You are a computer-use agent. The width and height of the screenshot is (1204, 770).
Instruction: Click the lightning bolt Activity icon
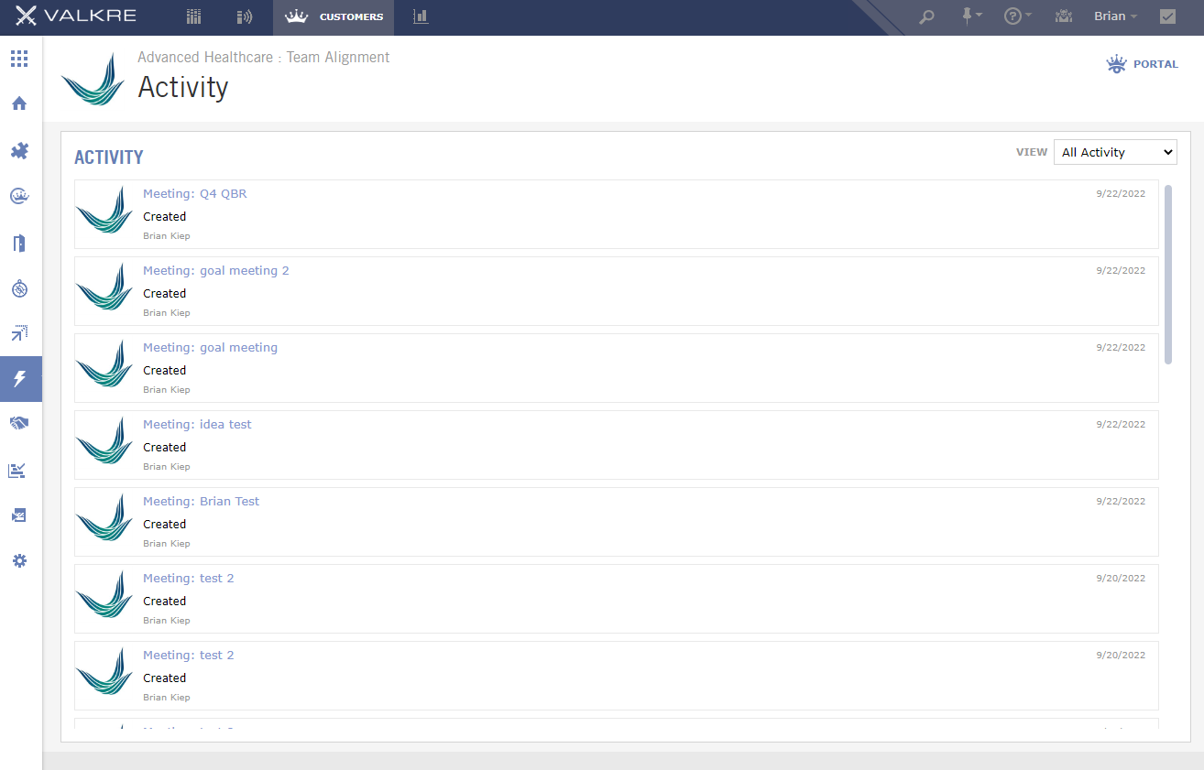coord(19,379)
